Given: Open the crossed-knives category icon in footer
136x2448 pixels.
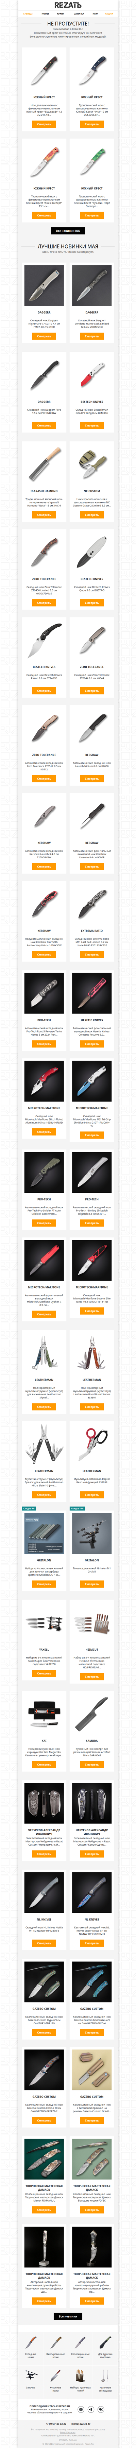Looking at the screenshot, I should pyautogui.click(x=31, y=2372).
